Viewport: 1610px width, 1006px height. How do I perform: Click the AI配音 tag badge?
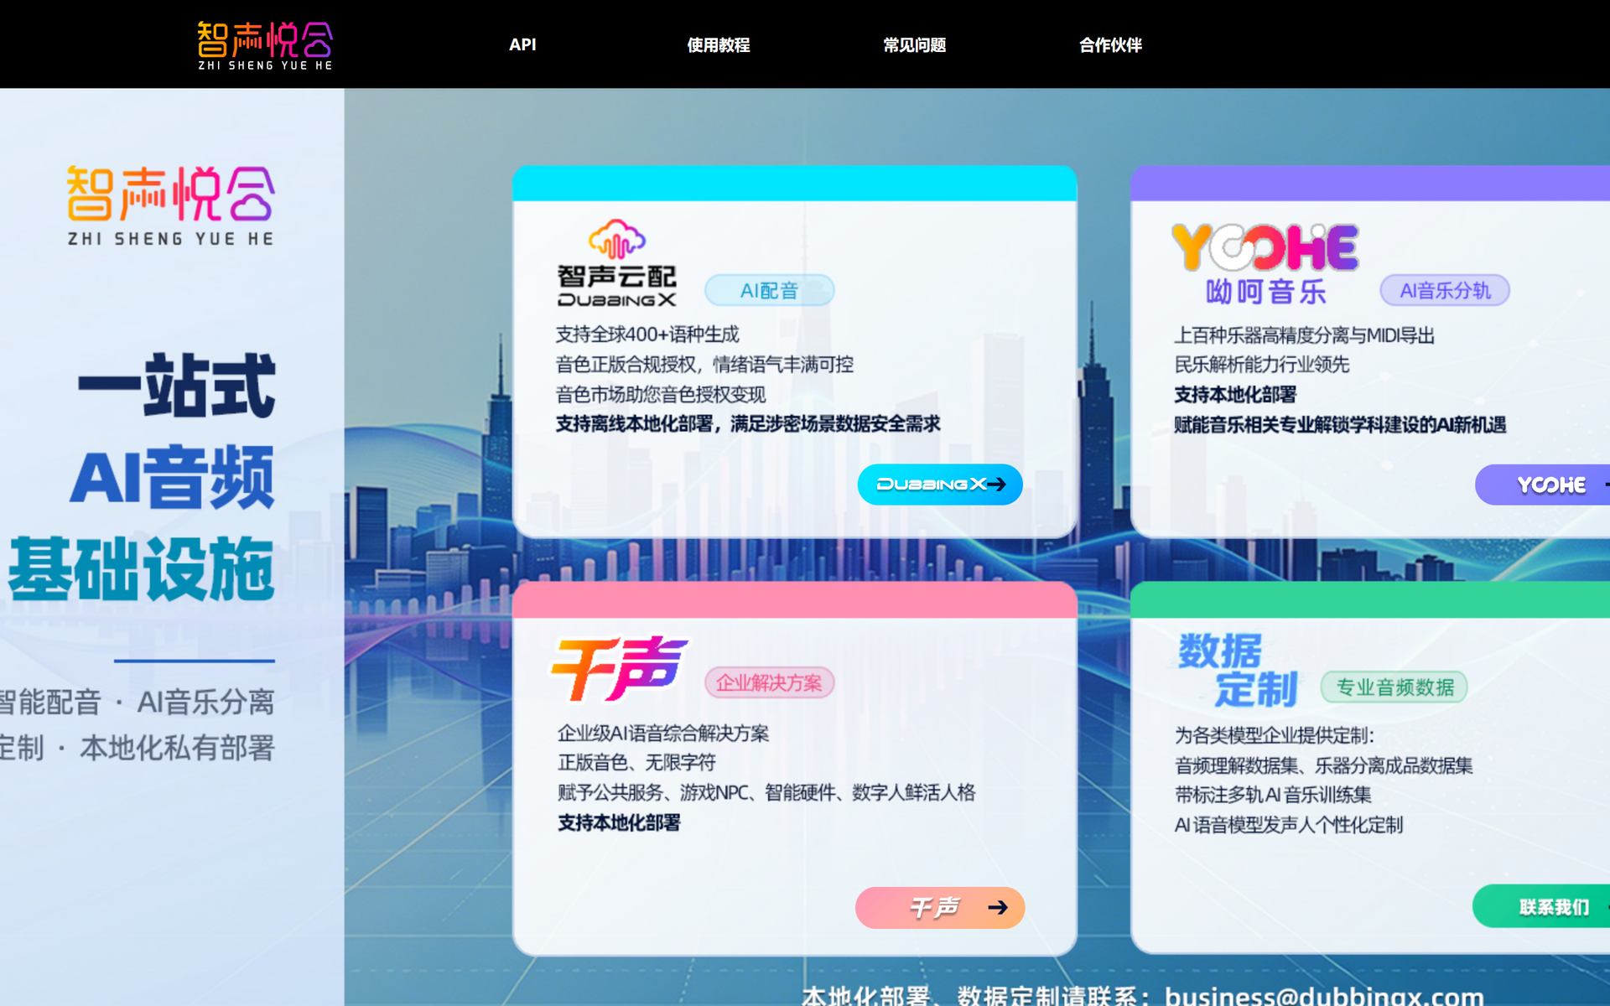point(769,291)
